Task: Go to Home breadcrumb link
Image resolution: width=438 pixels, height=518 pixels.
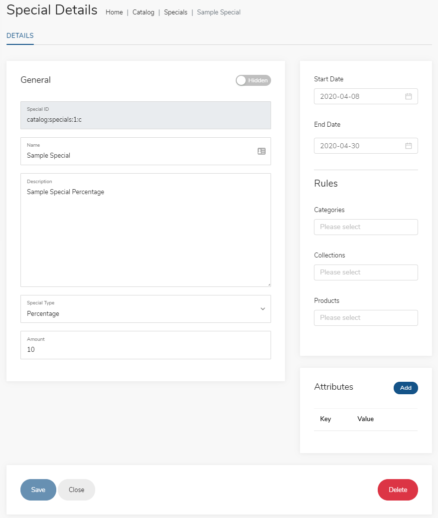Action: (114, 12)
